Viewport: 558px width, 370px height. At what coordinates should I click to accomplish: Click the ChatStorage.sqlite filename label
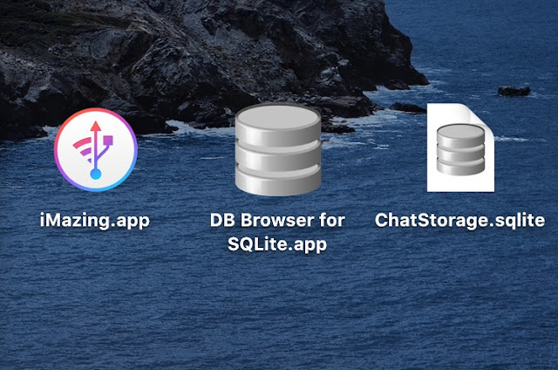point(459,221)
